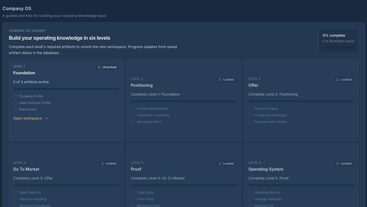This screenshot has height=207, width=367.
Task: Click the lock icon on the Operating System card
Action: pyautogui.click(x=338, y=164)
